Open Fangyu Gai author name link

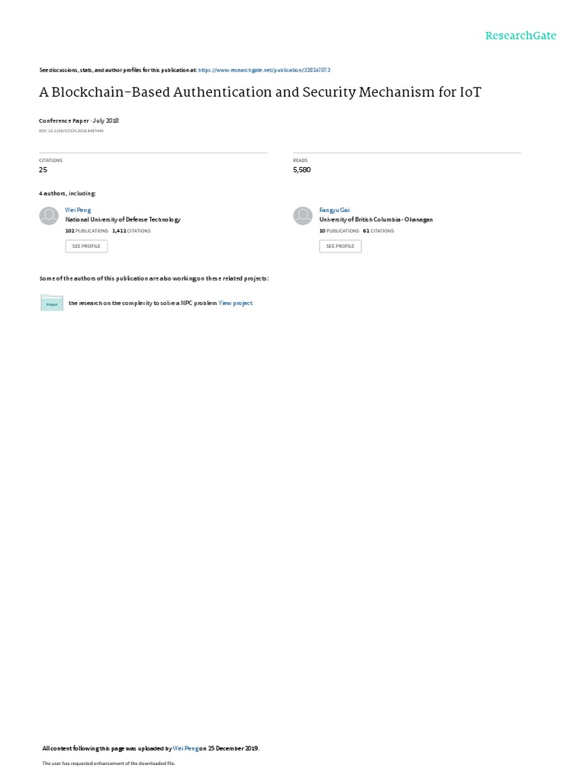tap(334, 211)
